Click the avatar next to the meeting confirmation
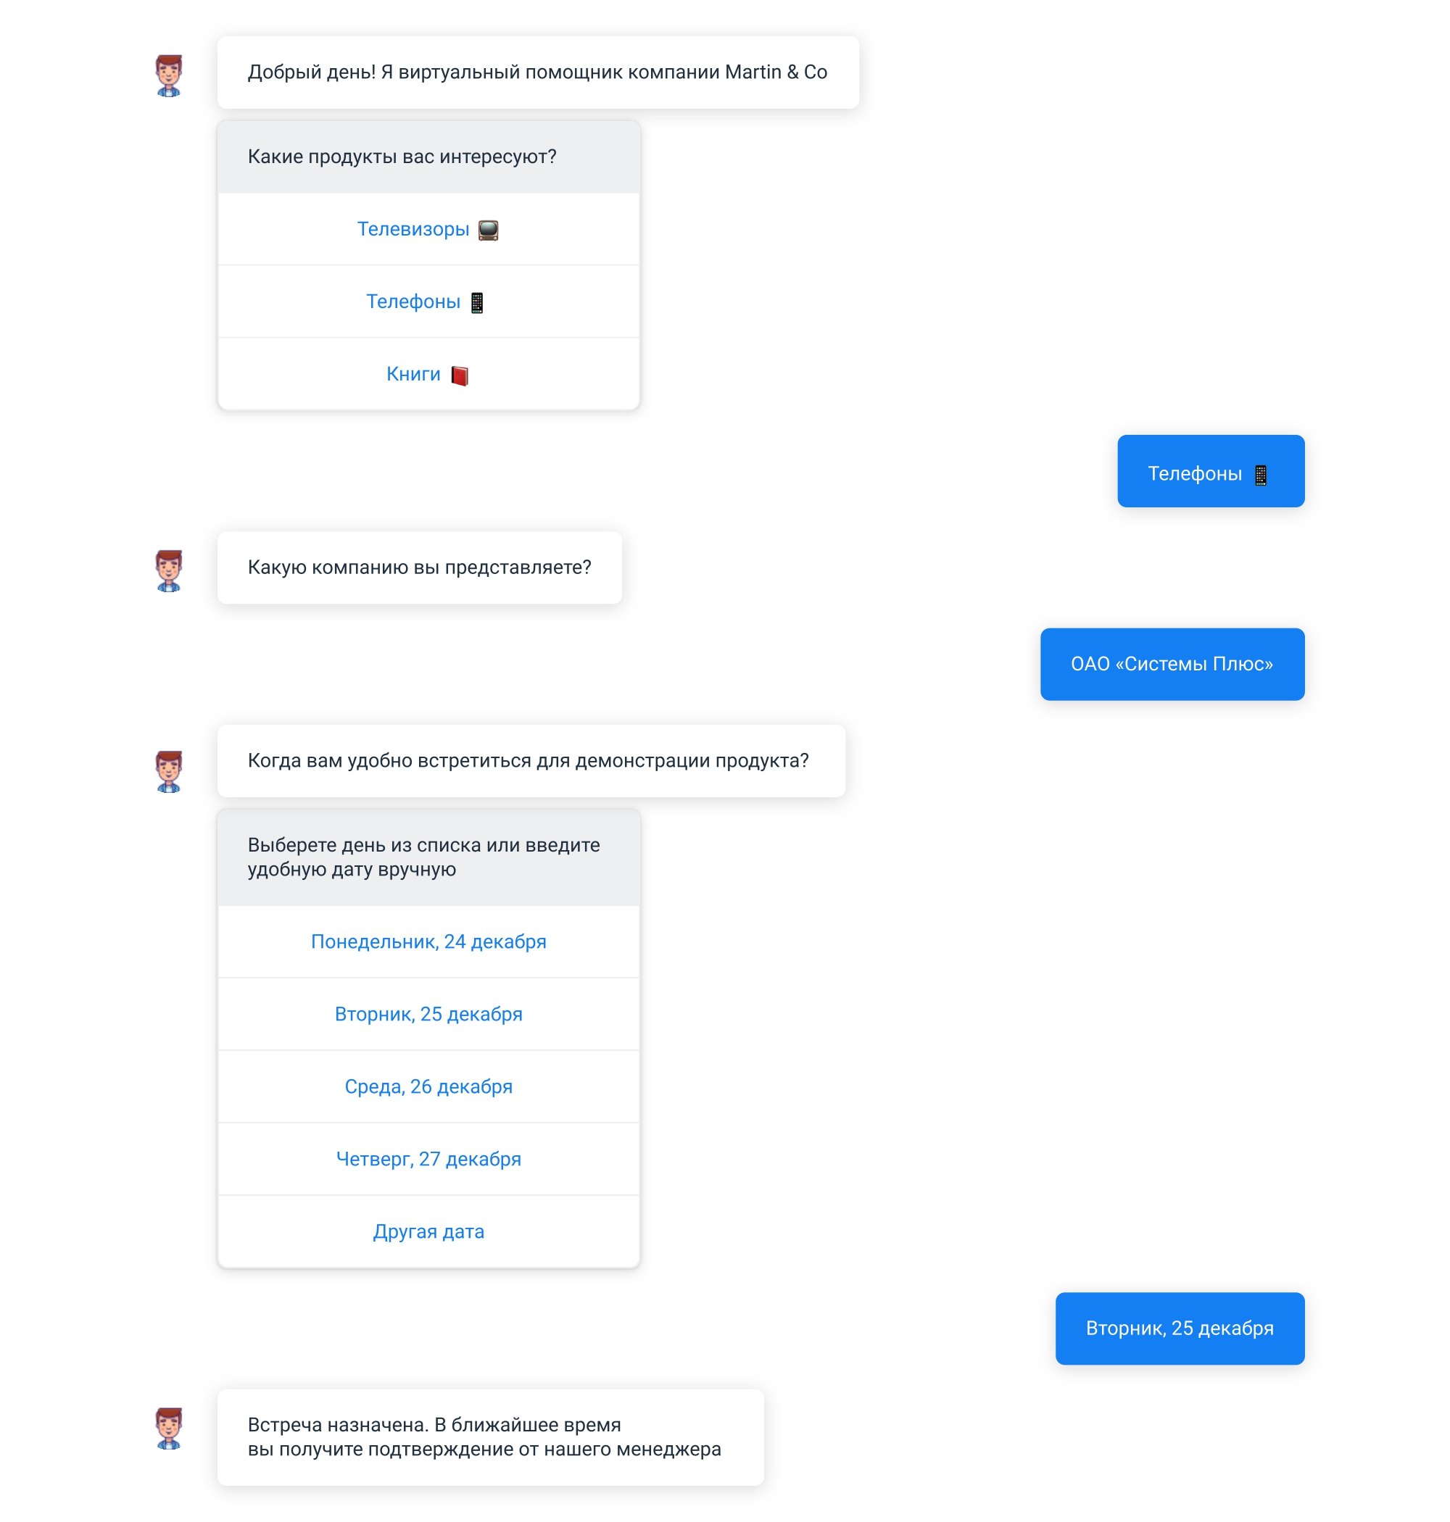Screen dimensions: 1450x1522 (x=168, y=1429)
